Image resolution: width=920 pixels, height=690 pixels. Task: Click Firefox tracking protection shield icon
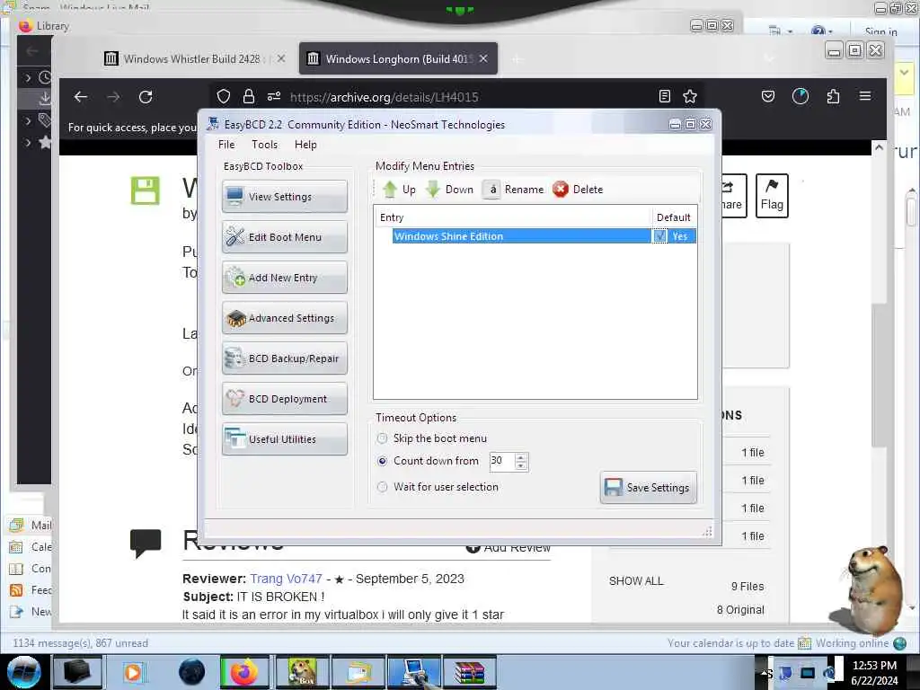click(x=224, y=96)
